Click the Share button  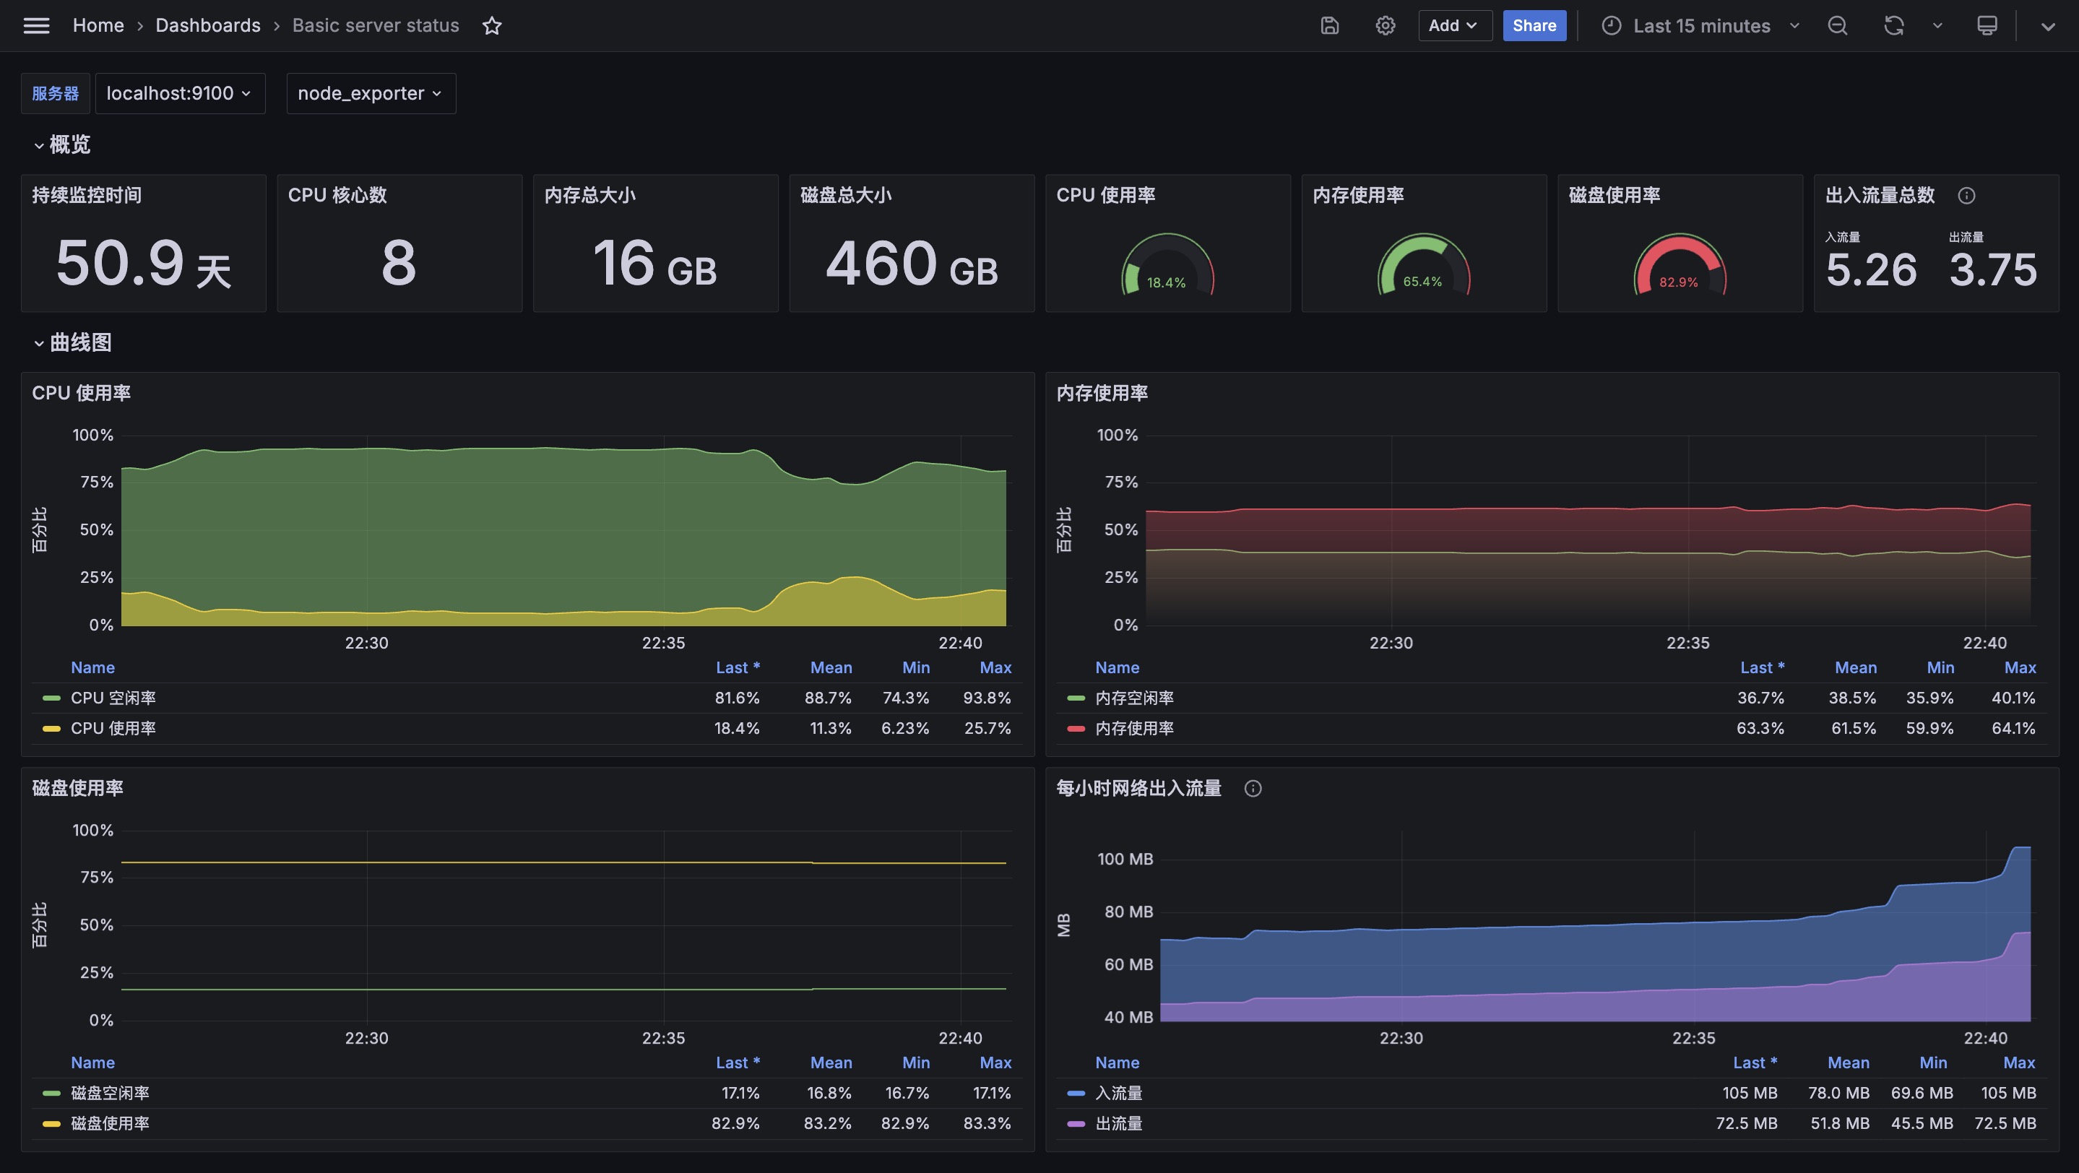[1534, 26]
